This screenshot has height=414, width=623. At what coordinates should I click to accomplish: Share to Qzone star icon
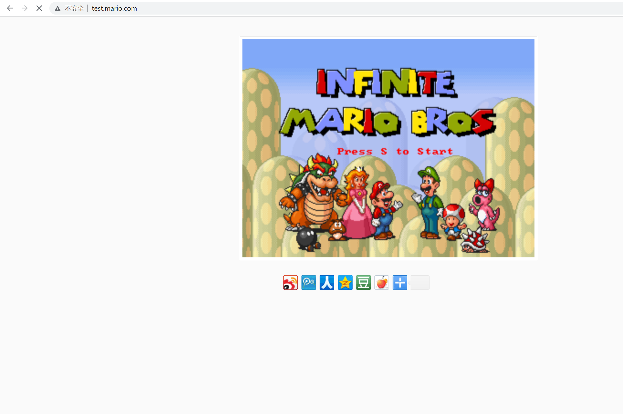[345, 283]
